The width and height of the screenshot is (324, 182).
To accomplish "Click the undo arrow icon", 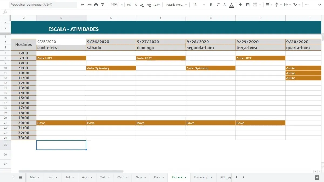I will [83, 5].
